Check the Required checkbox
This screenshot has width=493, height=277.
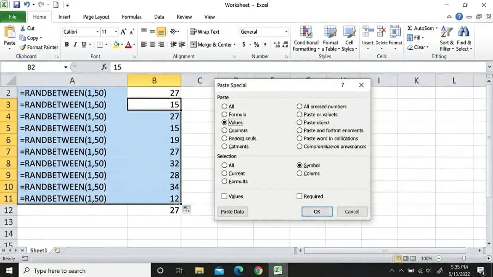point(299,196)
